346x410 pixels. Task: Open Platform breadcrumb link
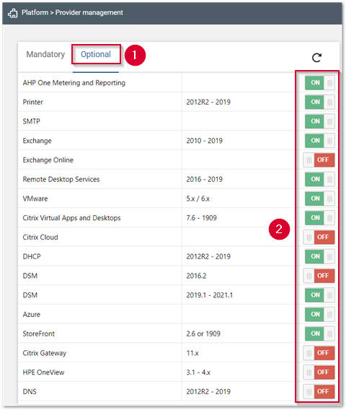pyautogui.click(x=35, y=12)
